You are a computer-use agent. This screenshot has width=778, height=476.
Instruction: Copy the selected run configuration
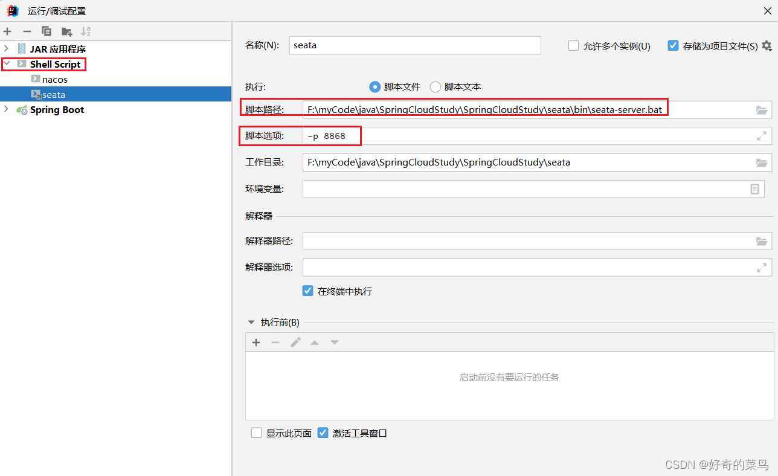point(47,31)
